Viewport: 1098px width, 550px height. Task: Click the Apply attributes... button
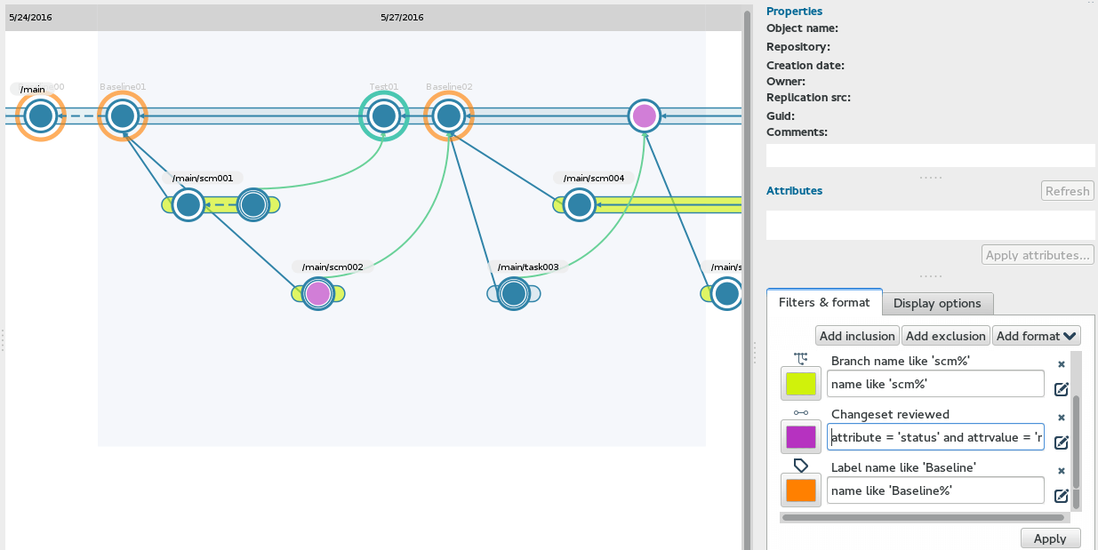click(x=1038, y=255)
